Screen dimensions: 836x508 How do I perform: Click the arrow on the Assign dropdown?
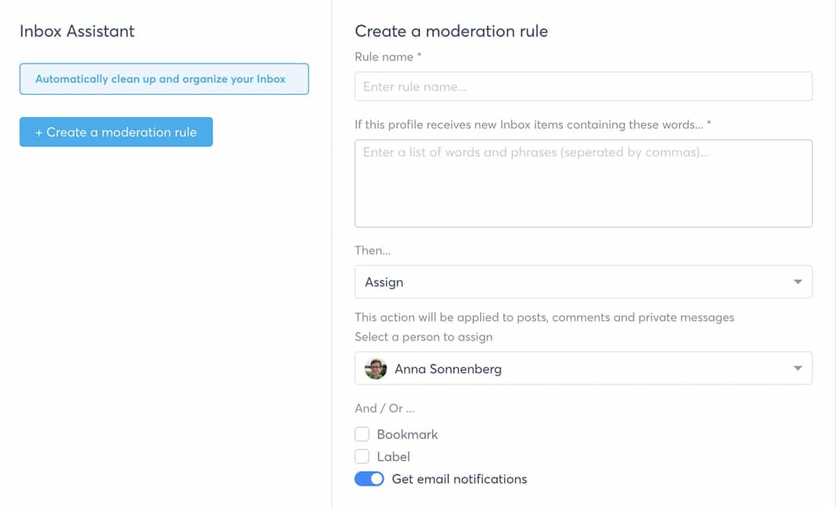[798, 282]
